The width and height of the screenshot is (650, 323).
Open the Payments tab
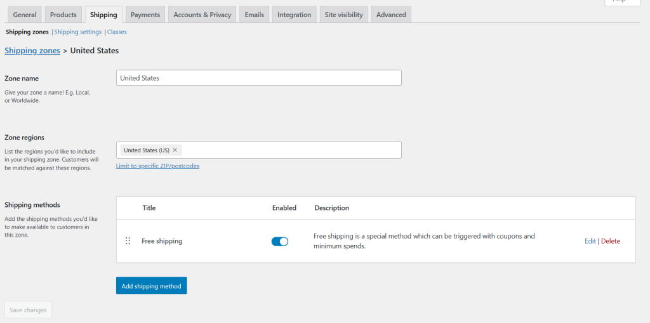tap(145, 15)
